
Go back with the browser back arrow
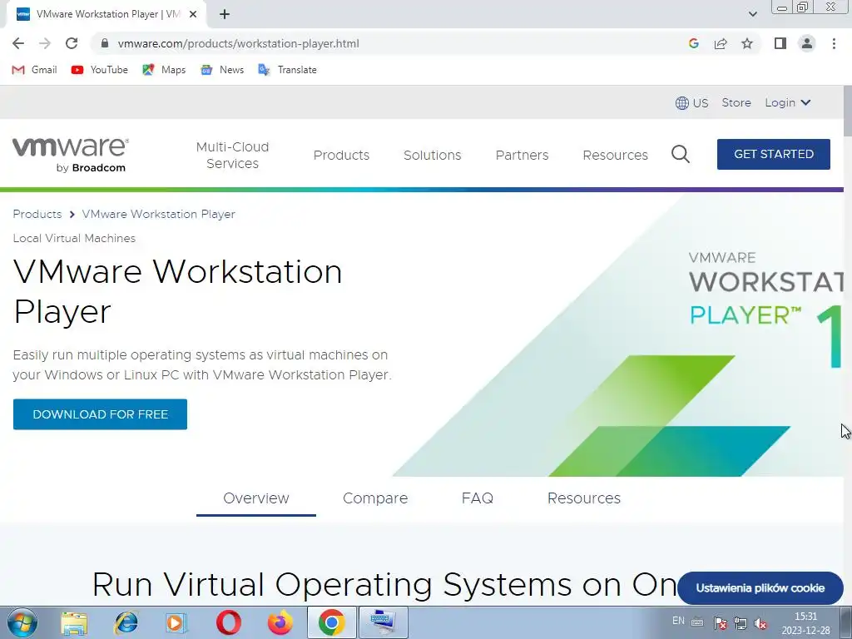tap(18, 43)
